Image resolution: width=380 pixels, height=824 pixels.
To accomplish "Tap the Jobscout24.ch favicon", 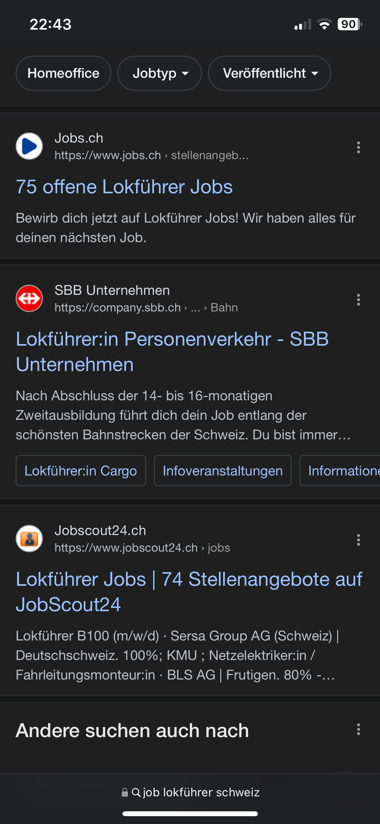I will 29,539.
